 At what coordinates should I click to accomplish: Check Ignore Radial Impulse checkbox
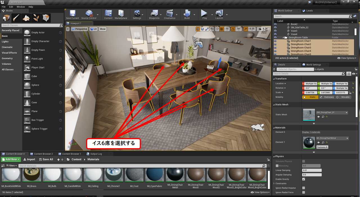coord(303,188)
